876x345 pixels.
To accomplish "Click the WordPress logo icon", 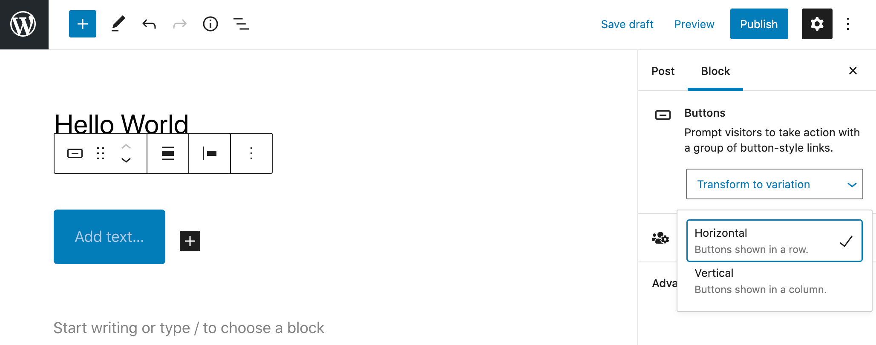I will pyautogui.click(x=23, y=24).
